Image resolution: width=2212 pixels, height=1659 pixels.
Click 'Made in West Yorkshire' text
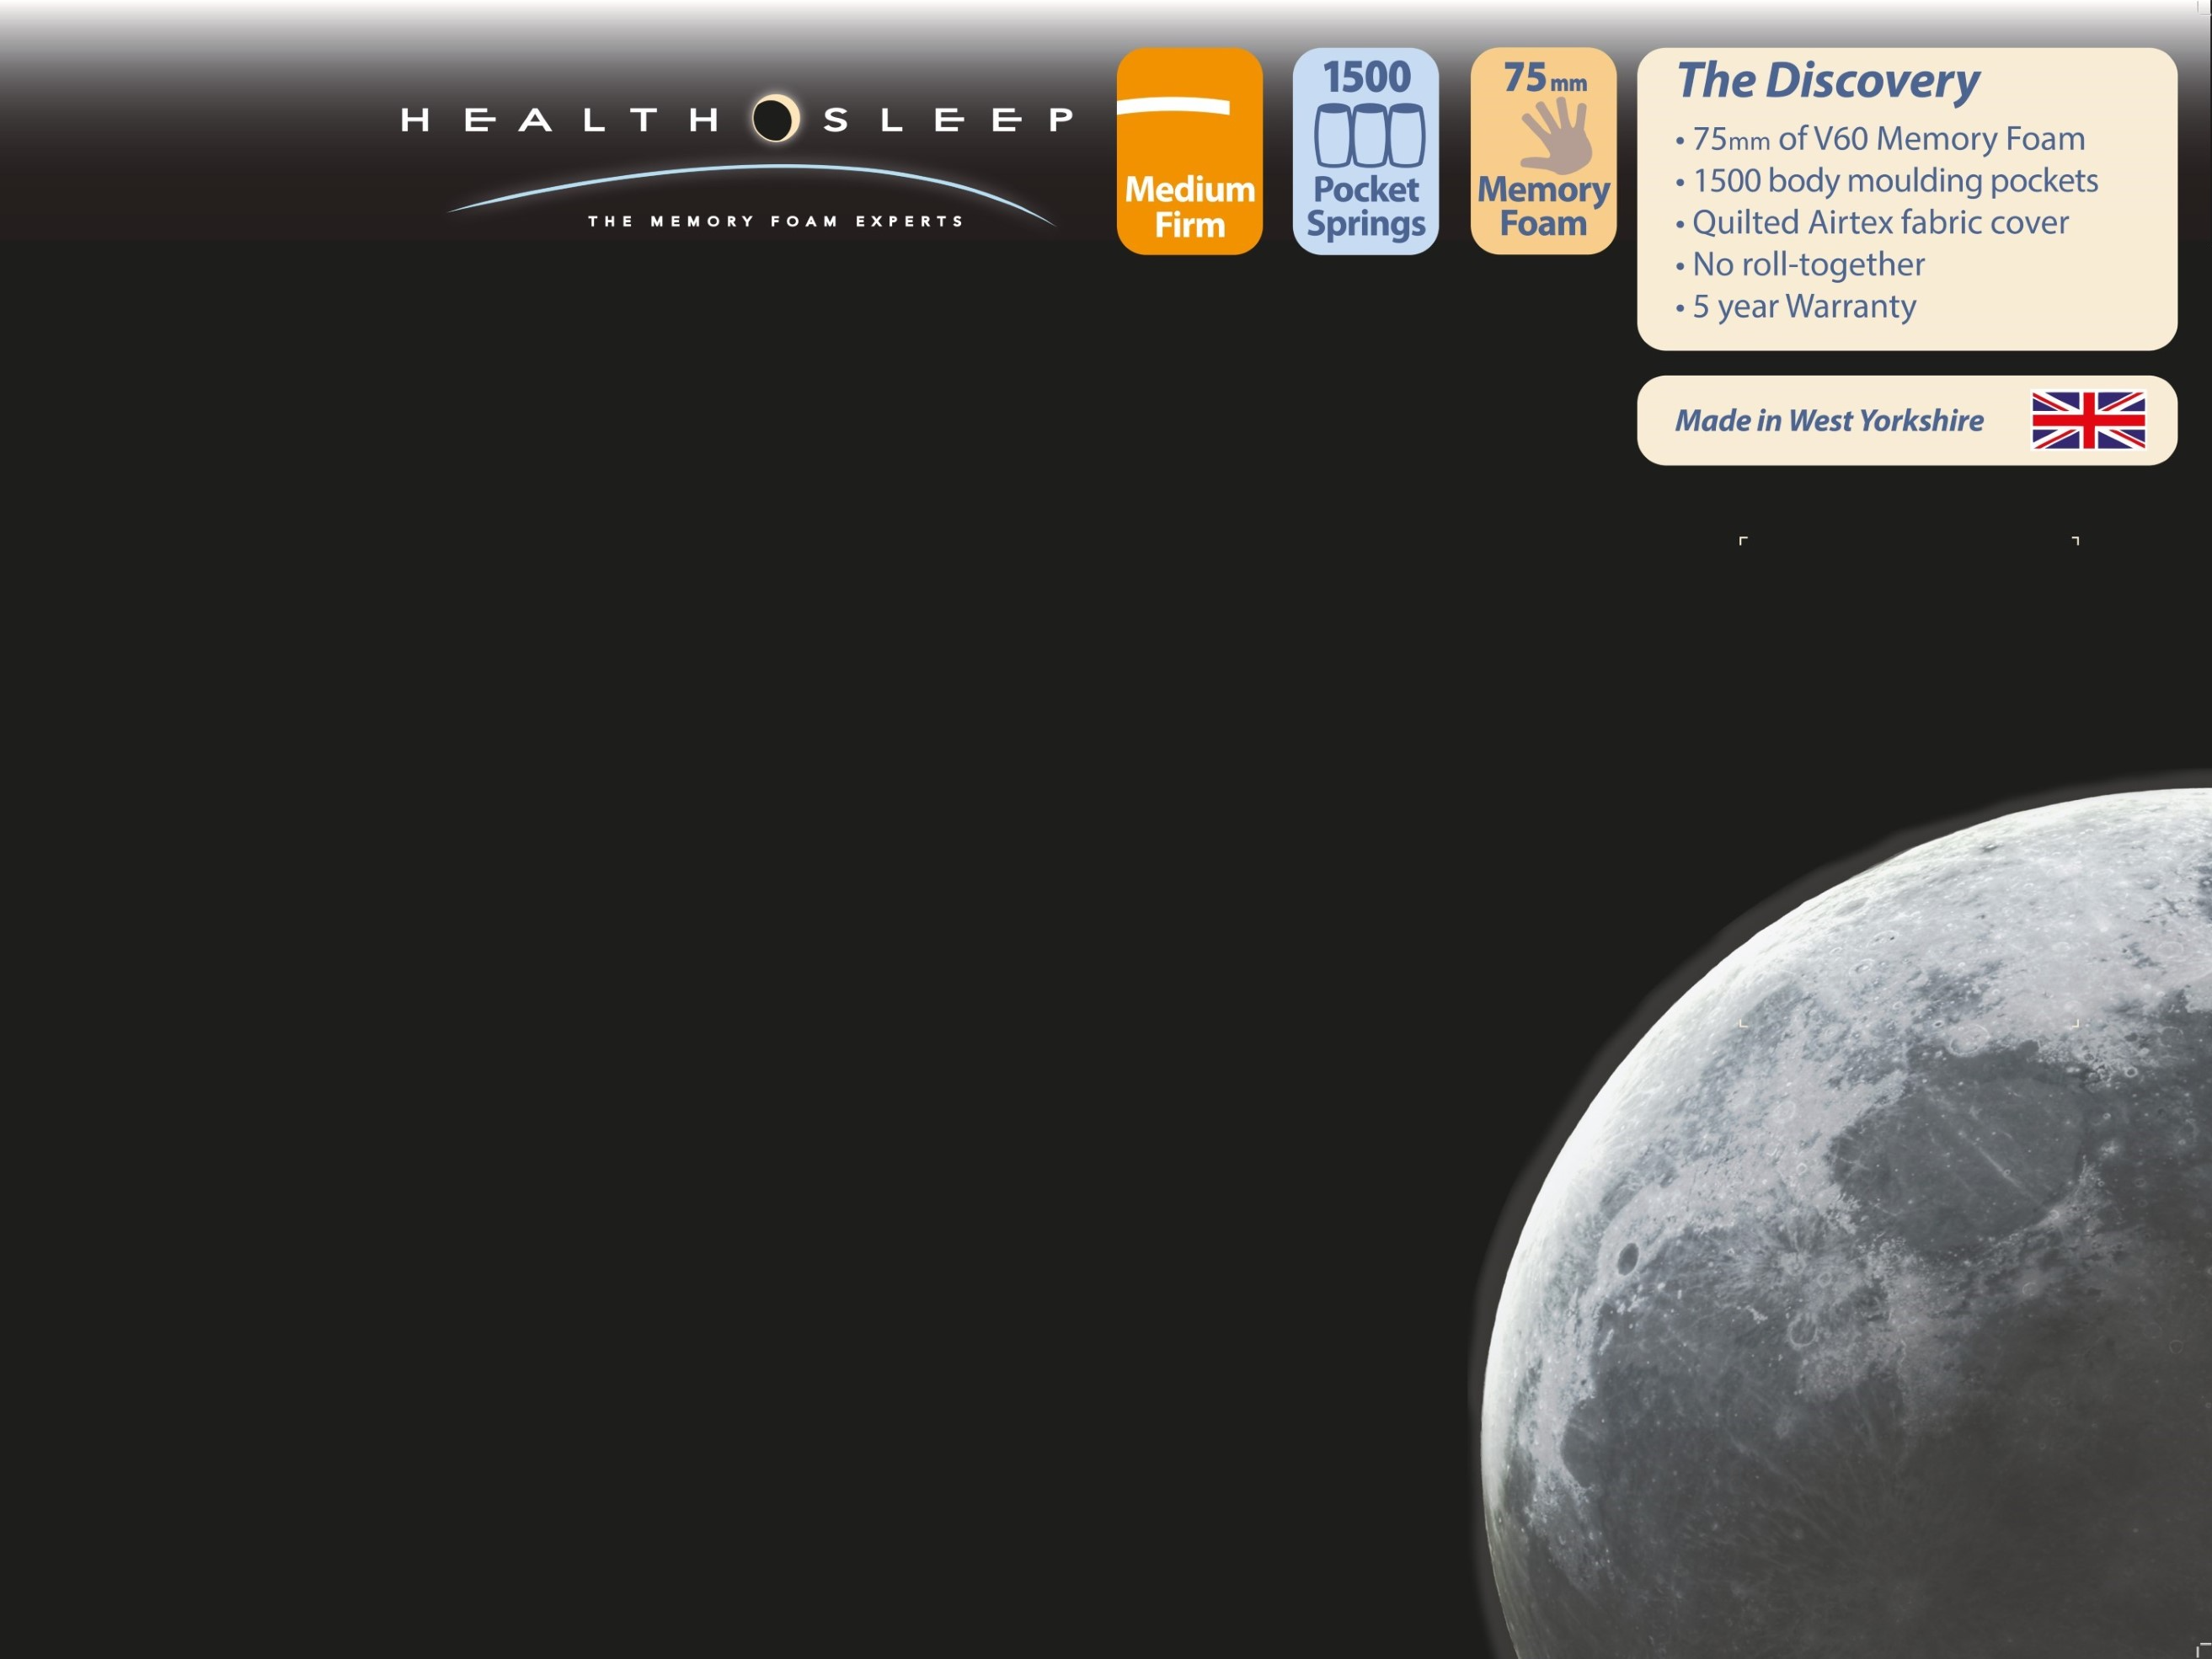(1829, 421)
